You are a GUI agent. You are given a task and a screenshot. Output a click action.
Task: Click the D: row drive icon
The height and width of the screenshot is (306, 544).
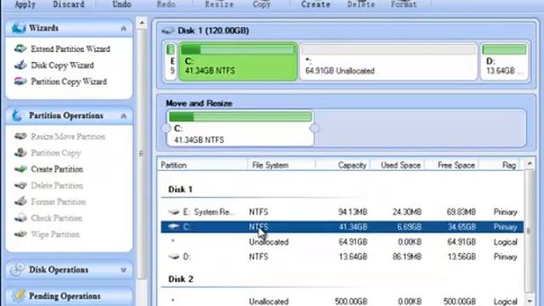point(173,257)
